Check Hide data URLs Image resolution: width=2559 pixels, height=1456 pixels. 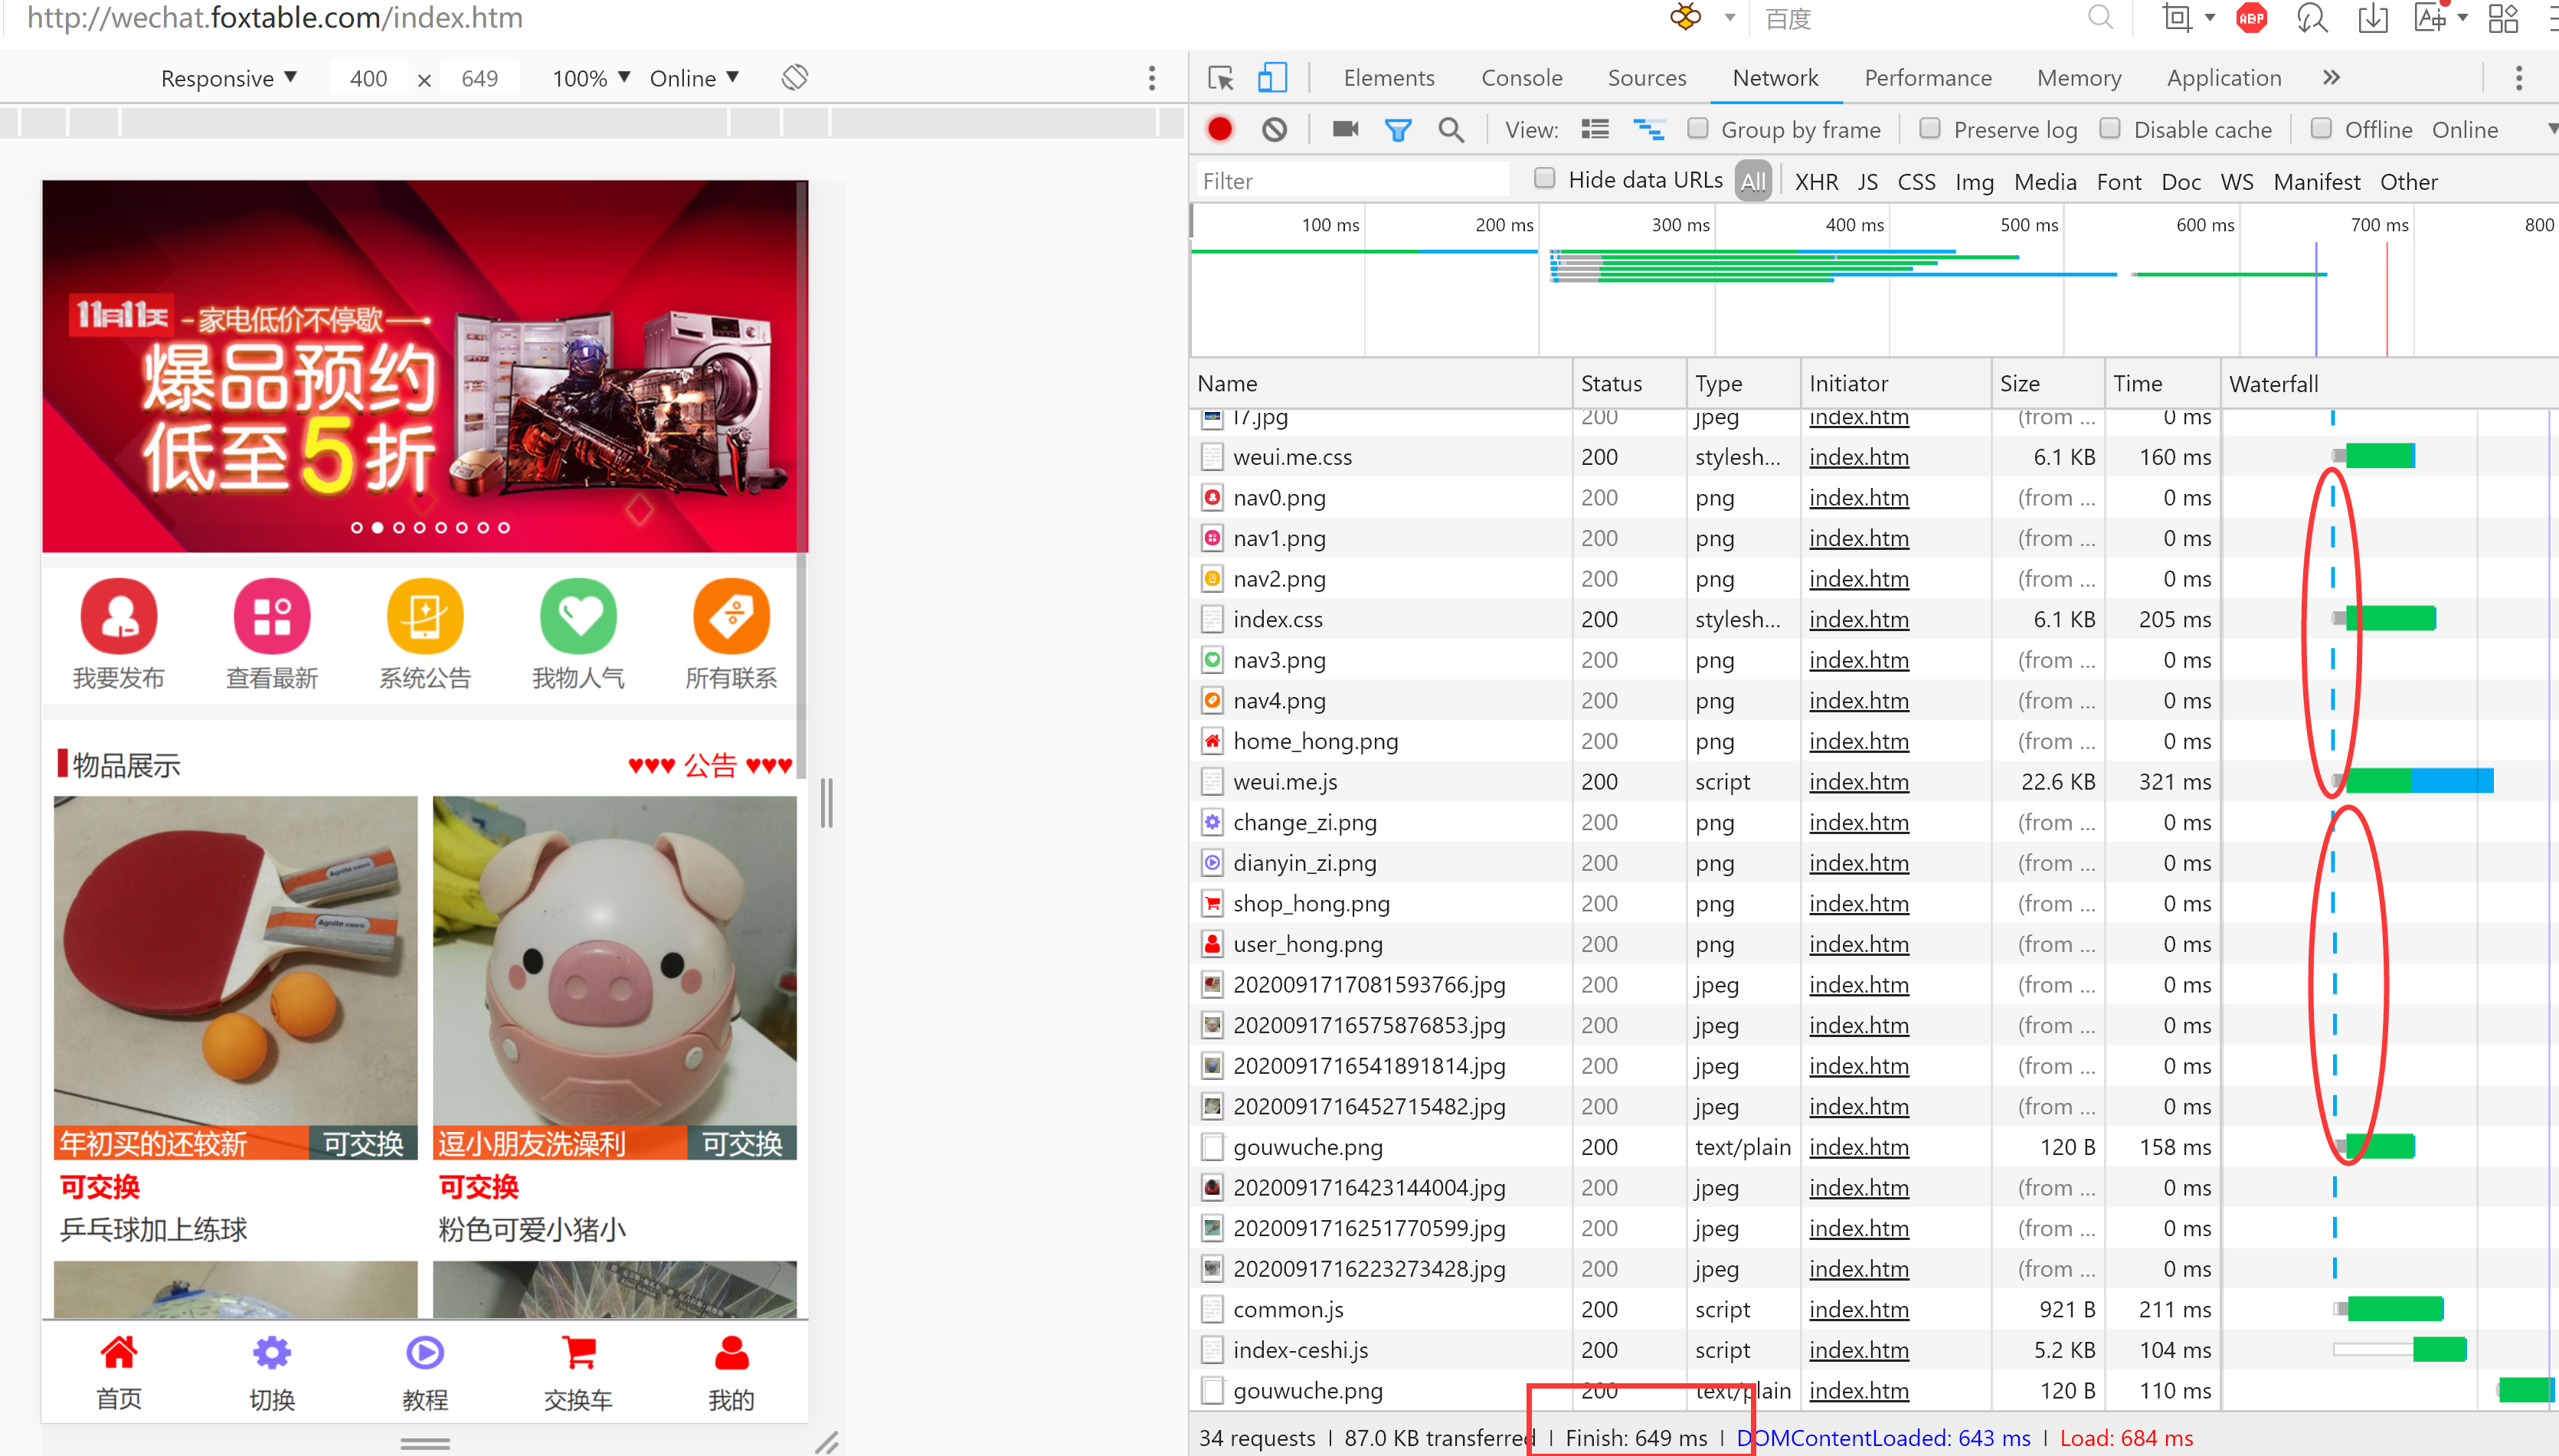1545,178
